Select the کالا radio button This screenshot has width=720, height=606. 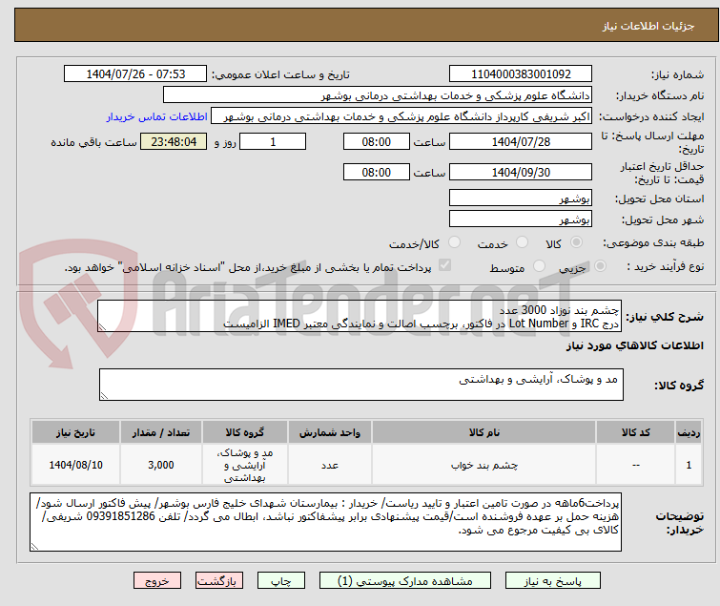576,242
